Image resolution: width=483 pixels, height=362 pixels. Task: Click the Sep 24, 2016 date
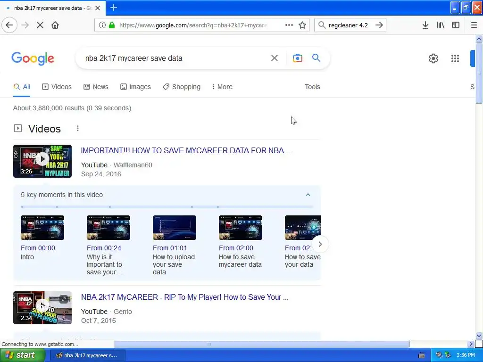tap(101, 174)
